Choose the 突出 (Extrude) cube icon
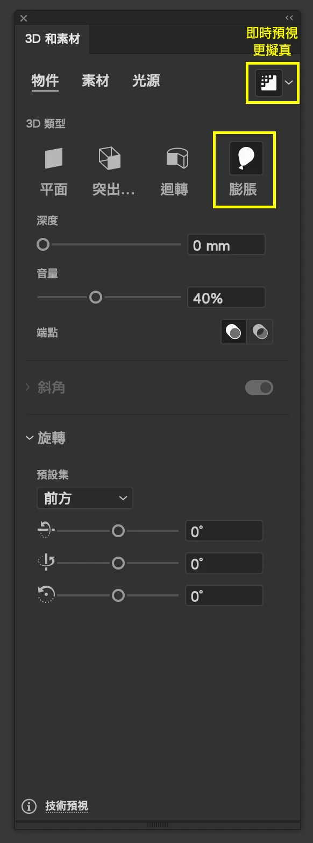Viewport: 313px width, 843px height. tap(110, 158)
